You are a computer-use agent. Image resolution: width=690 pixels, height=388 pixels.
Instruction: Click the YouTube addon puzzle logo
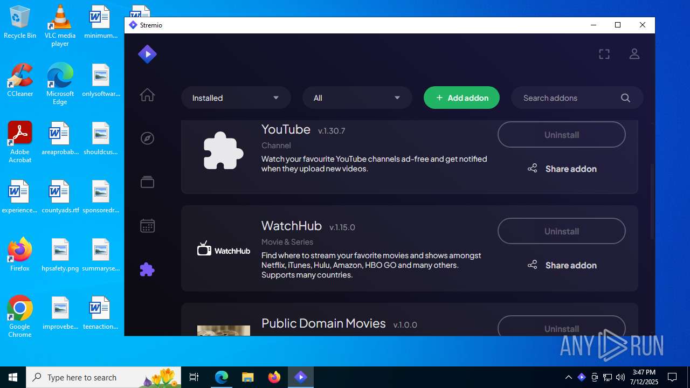coord(223,151)
